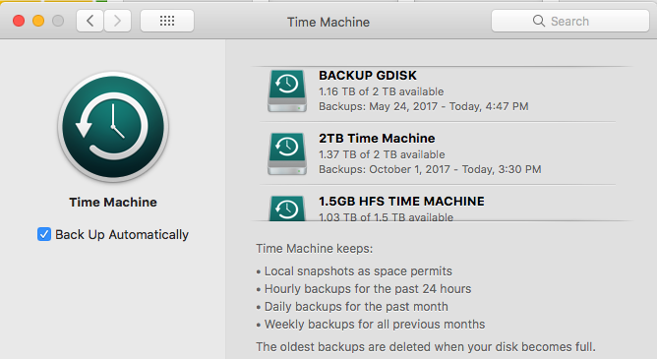Click the BACKUP GDISK disk name
Screen dimensions: 657x359
[368, 76]
